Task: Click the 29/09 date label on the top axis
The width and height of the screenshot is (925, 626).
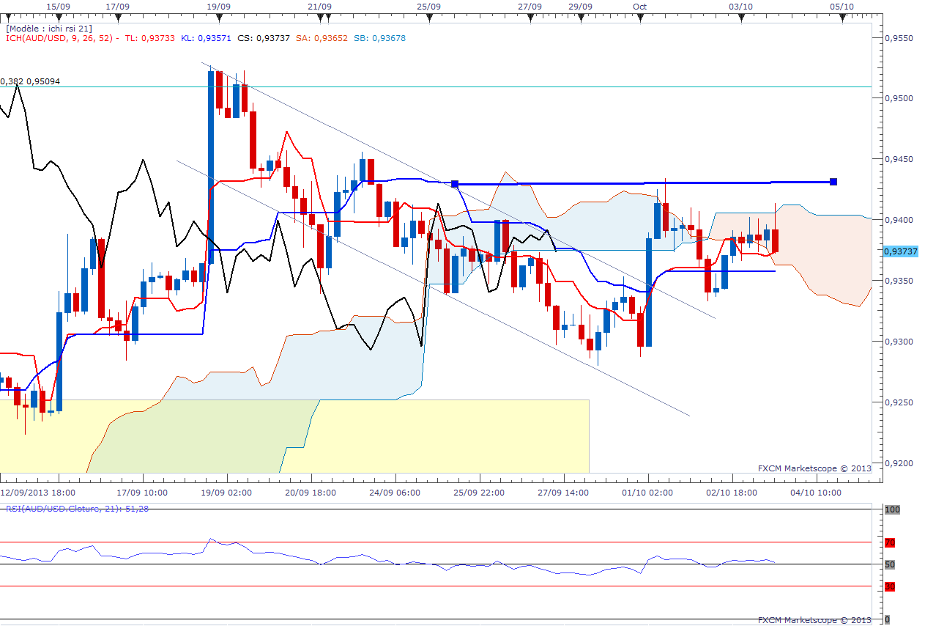Action: point(580,6)
